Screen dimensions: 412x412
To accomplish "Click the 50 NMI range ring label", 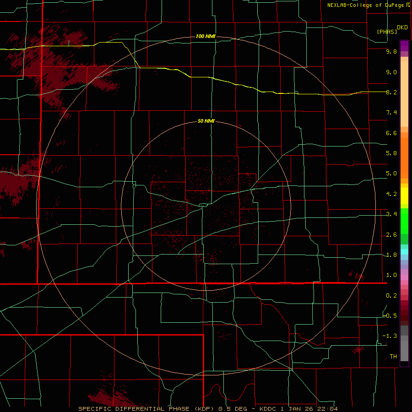I will (206, 121).
